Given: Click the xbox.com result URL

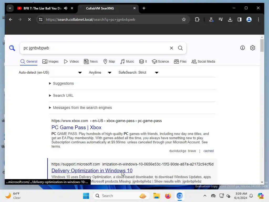Looking at the screenshot, I should (107, 121).
